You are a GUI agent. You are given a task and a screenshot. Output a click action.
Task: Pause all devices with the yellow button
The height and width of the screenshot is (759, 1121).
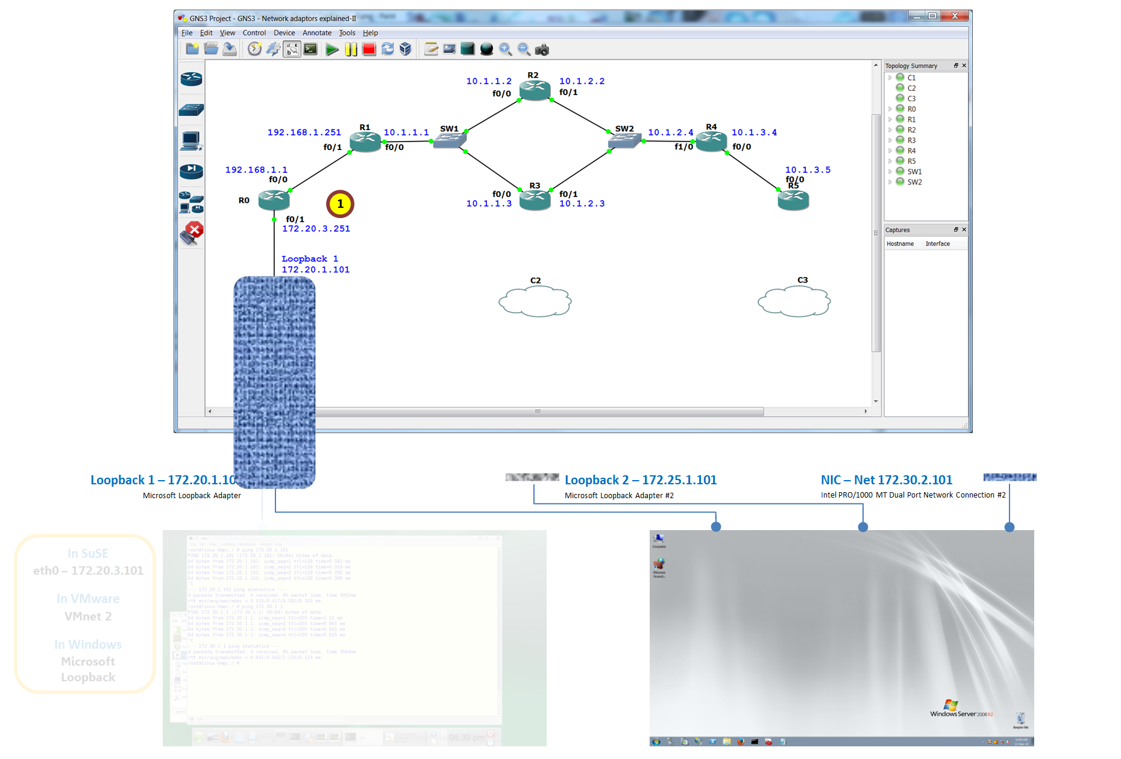(x=351, y=49)
